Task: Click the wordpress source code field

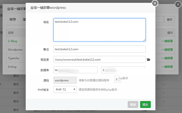Action: pyautogui.click(x=65, y=80)
